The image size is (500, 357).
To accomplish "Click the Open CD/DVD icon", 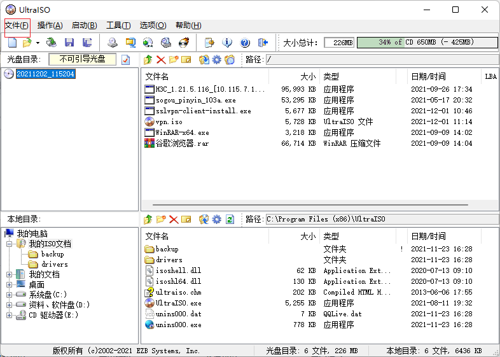I will tap(51, 43).
